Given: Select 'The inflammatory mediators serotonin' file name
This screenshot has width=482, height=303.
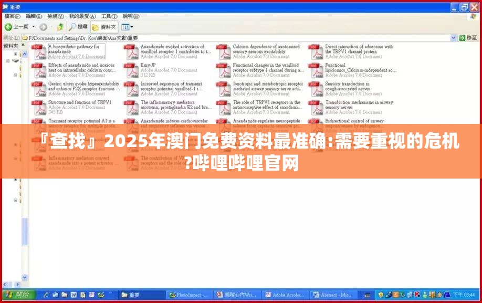Looking at the screenshot, I should 176,105.
